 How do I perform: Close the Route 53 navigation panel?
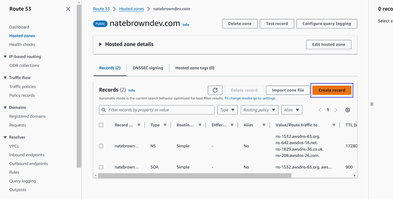pyautogui.click(x=68, y=9)
